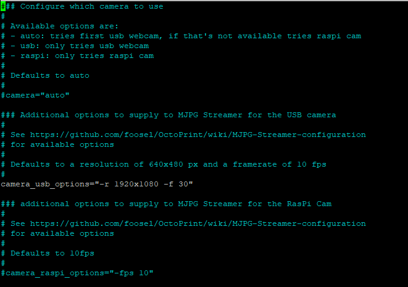408x287 pixels.
Task: Click the "Defaults to a resolution of 640x480" line
Action: [x=169, y=165]
